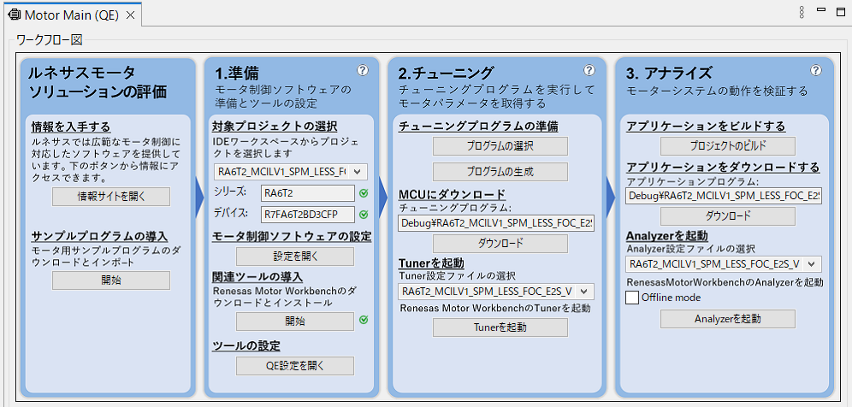Click the 情報を入手する heading

pos(71,127)
